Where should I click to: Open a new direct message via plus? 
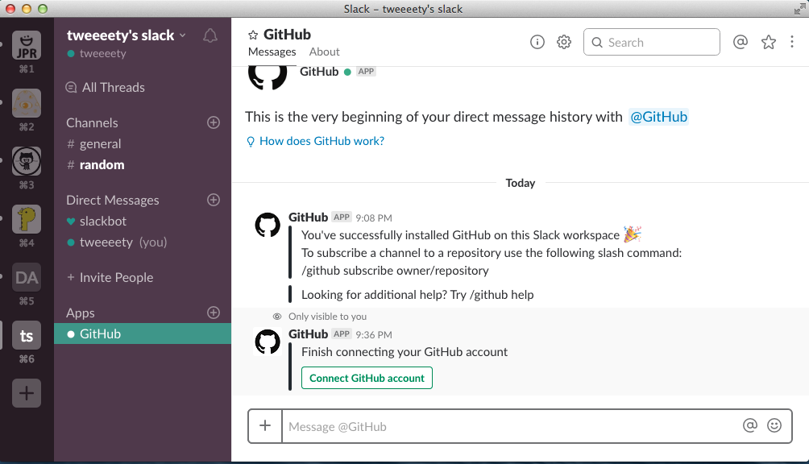(214, 200)
